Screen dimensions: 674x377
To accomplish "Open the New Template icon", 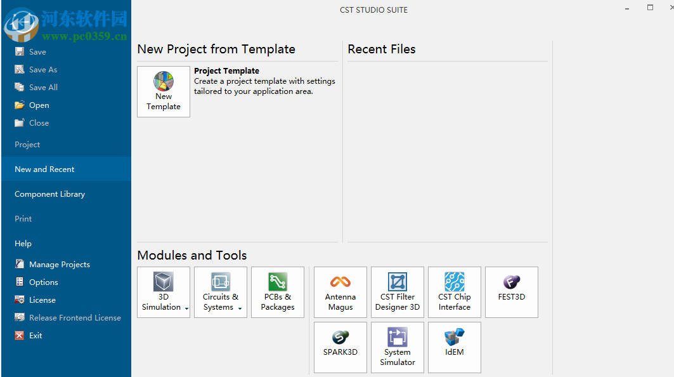I will pos(163,91).
